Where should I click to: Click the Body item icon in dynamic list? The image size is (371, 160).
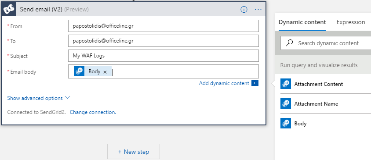pyautogui.click(x=286, y=123)
